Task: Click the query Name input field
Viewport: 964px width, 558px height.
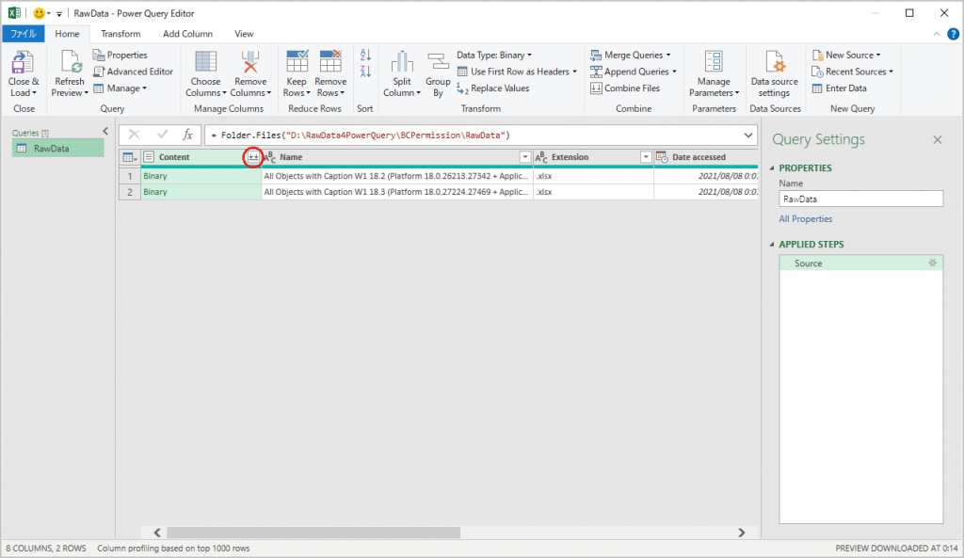Action: pyautogui.click(x=860, y=199)
